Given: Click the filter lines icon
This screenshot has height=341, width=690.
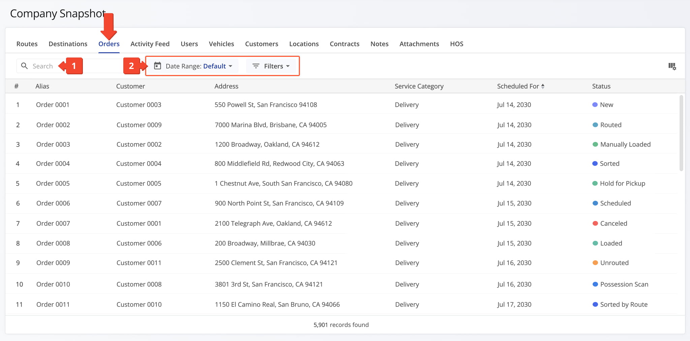Looking at the screenshot, I should tap(256, 66).
